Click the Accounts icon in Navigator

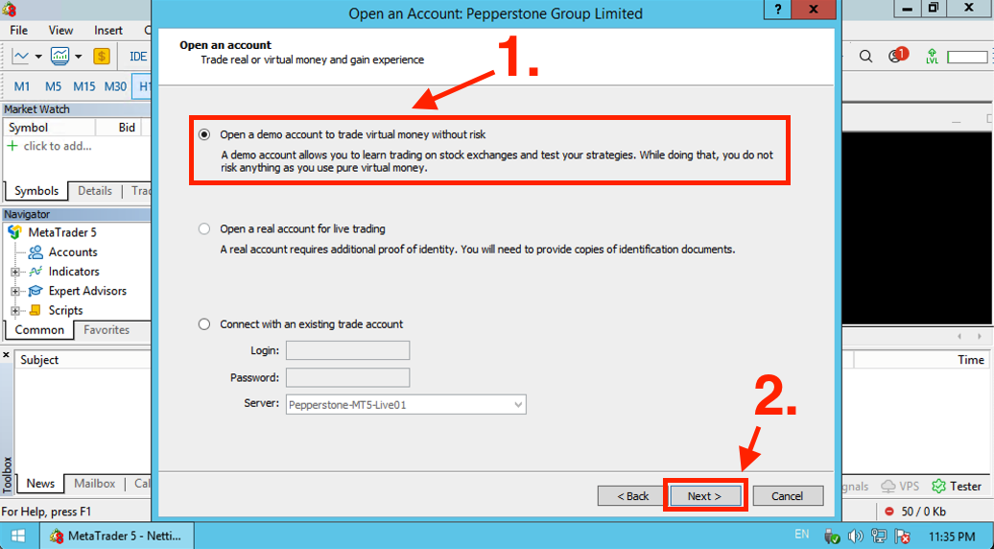pos(35,252)
